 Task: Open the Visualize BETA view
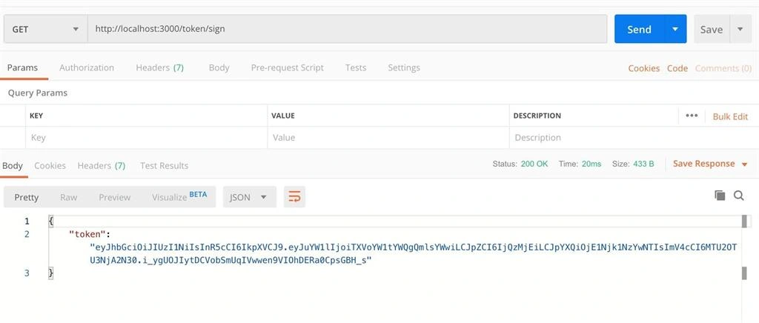click(x=179, y=197)
